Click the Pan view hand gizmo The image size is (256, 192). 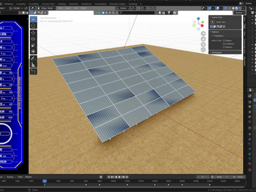pos(203,39)
